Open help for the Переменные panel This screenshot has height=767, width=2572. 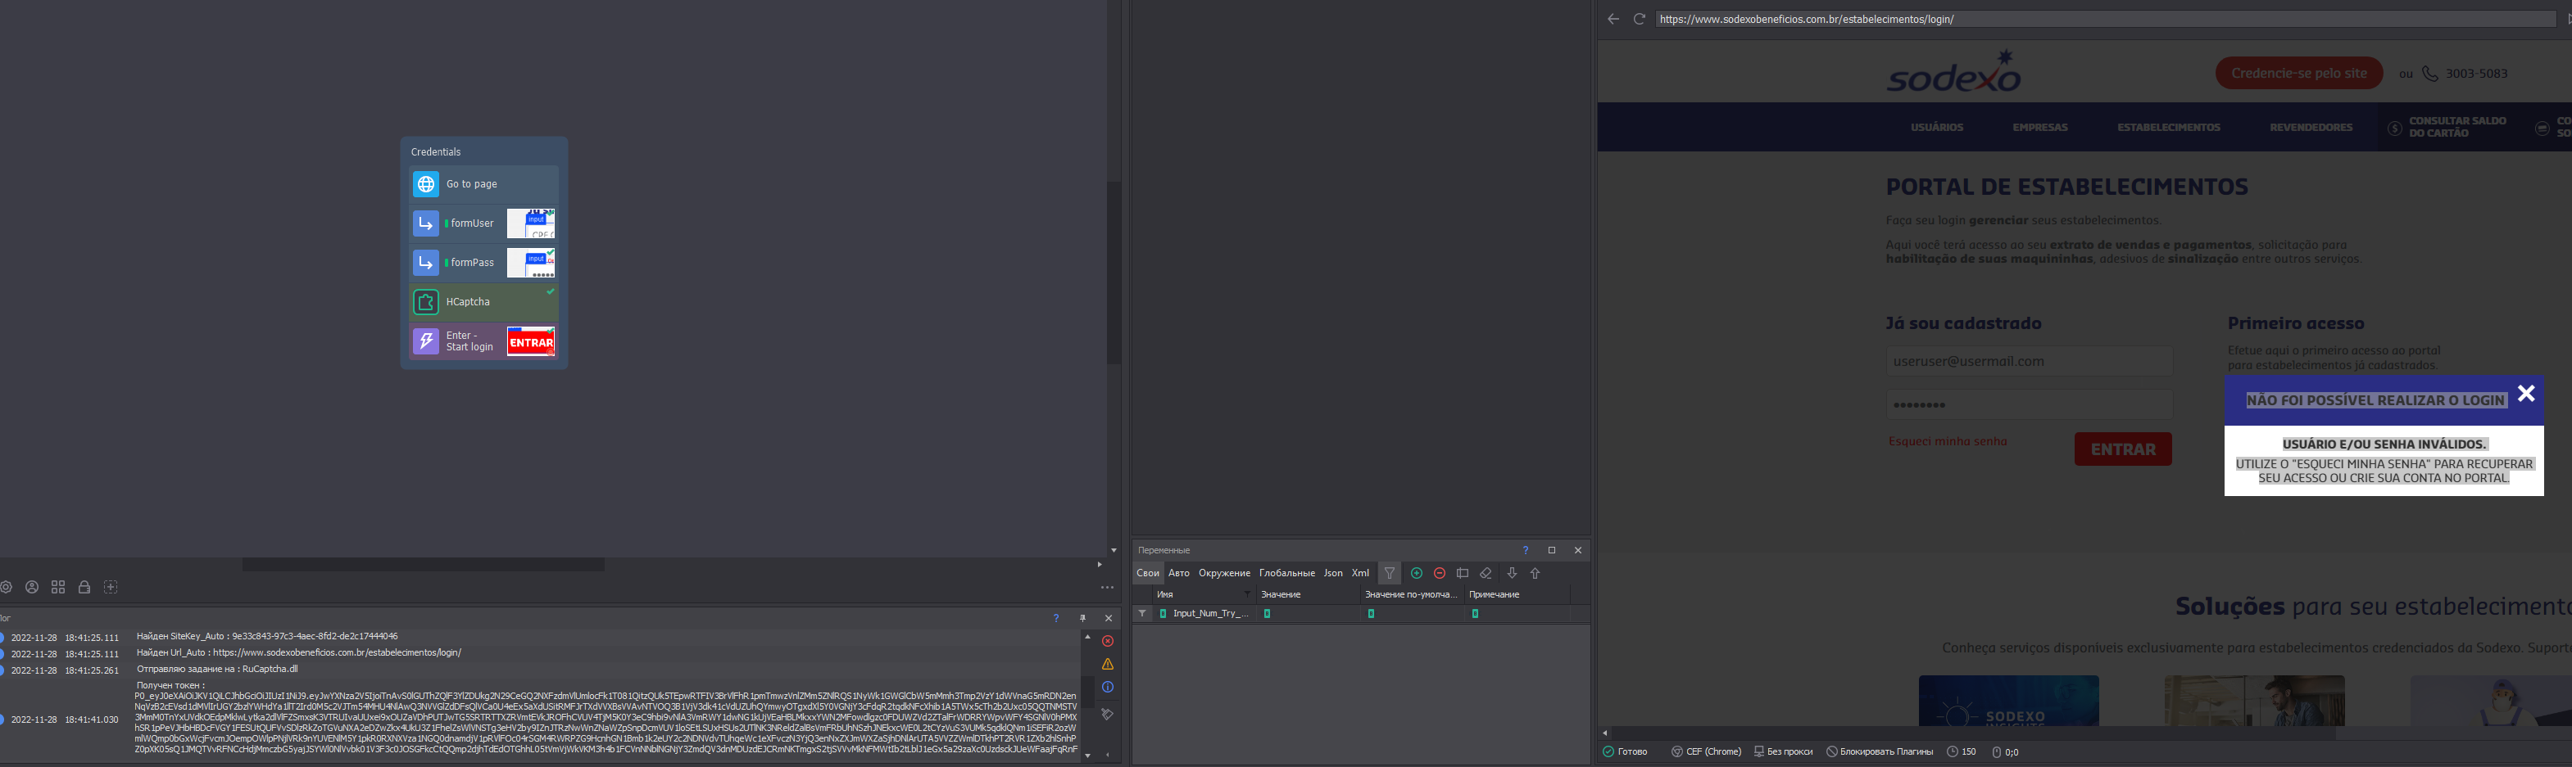click(x=1525, y=551)
